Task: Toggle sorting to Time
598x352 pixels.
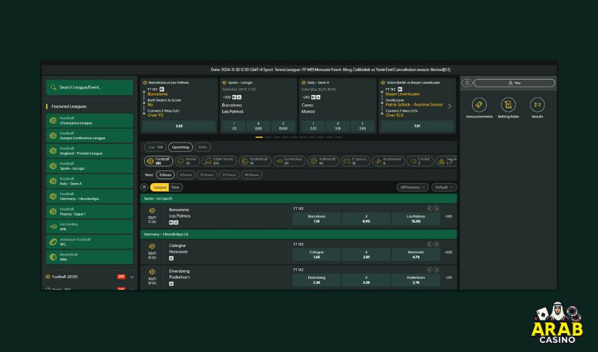Action: coord(175,187)
